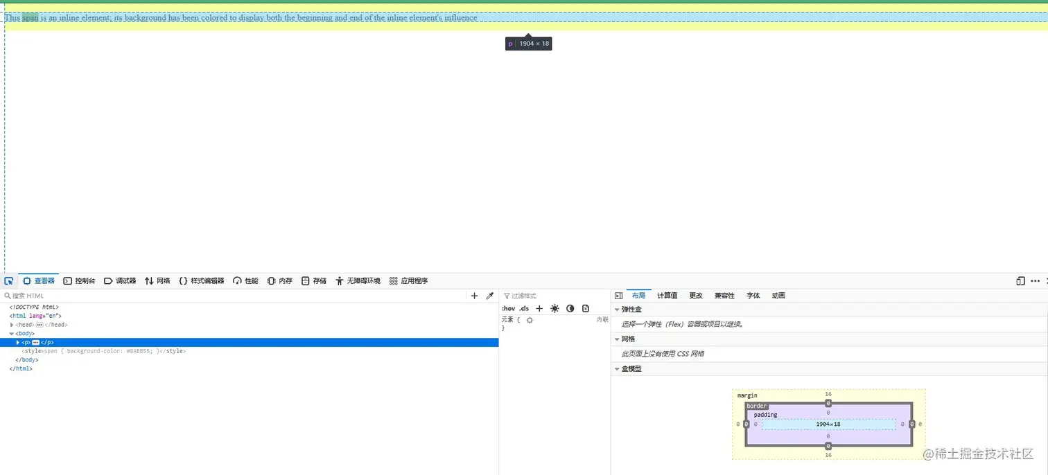Open the 样式编辑器 style editor tab
The width and height of the screenshot is (1048, 475).
click(202, 281)
